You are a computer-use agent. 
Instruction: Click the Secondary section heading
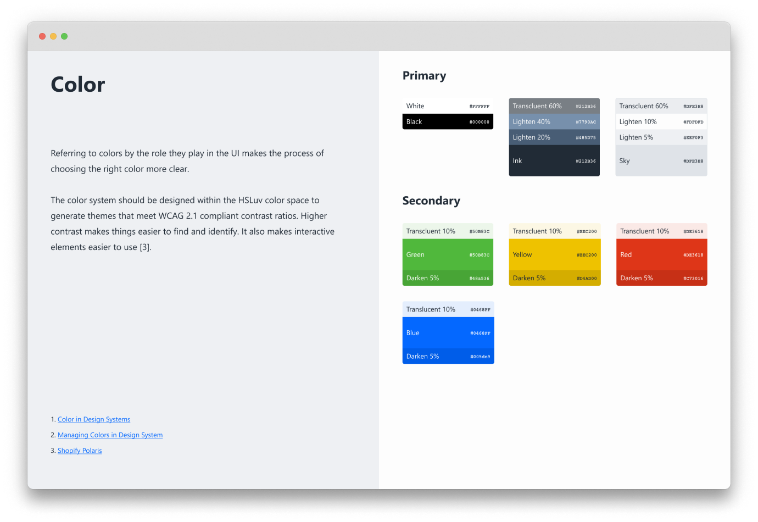431,201
